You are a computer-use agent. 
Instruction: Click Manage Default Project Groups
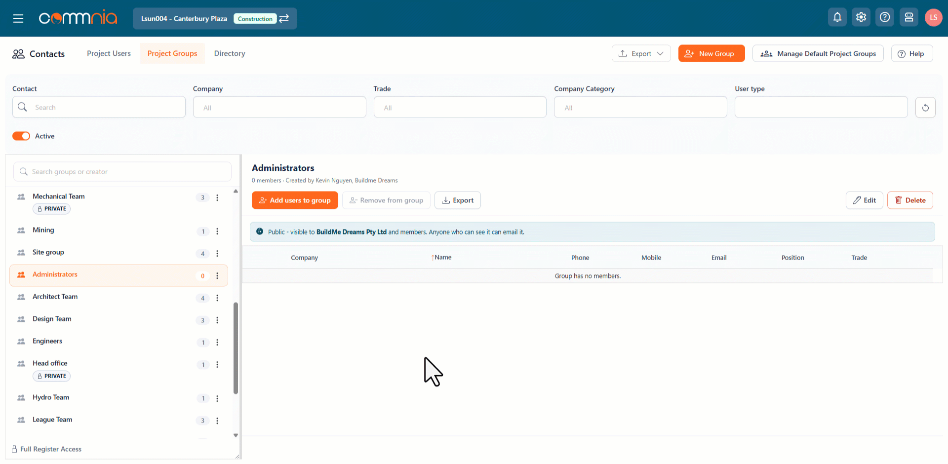click(x=818, y=53)
